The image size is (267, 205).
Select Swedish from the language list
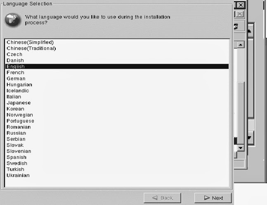point(117,163)
